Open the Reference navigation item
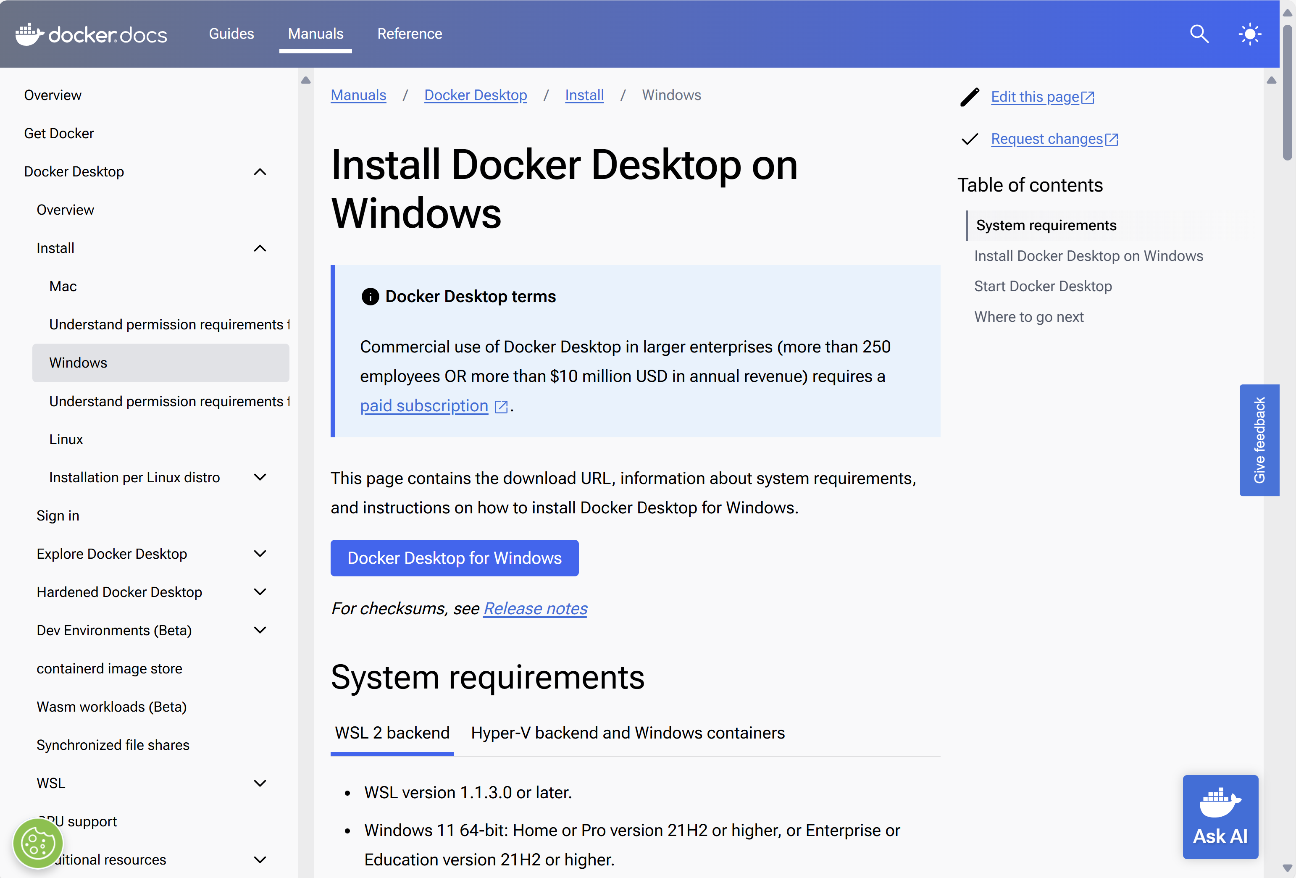 [x=409, y=34]
